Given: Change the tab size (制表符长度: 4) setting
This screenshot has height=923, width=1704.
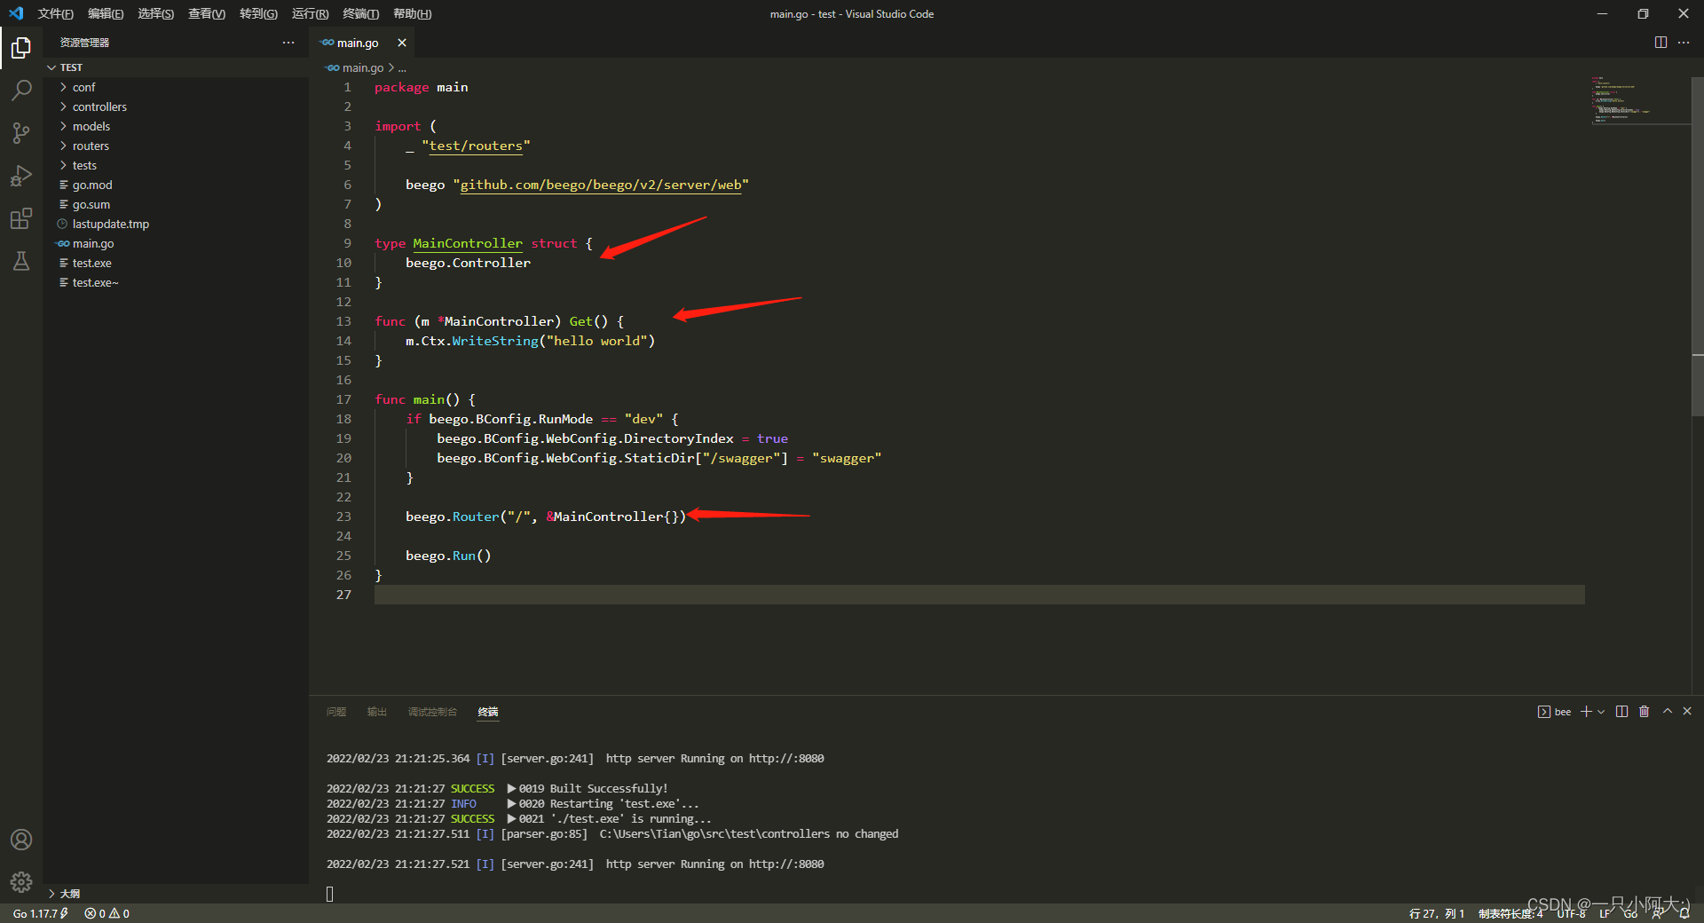Looking at the screenshot, I should (1511, 913).
